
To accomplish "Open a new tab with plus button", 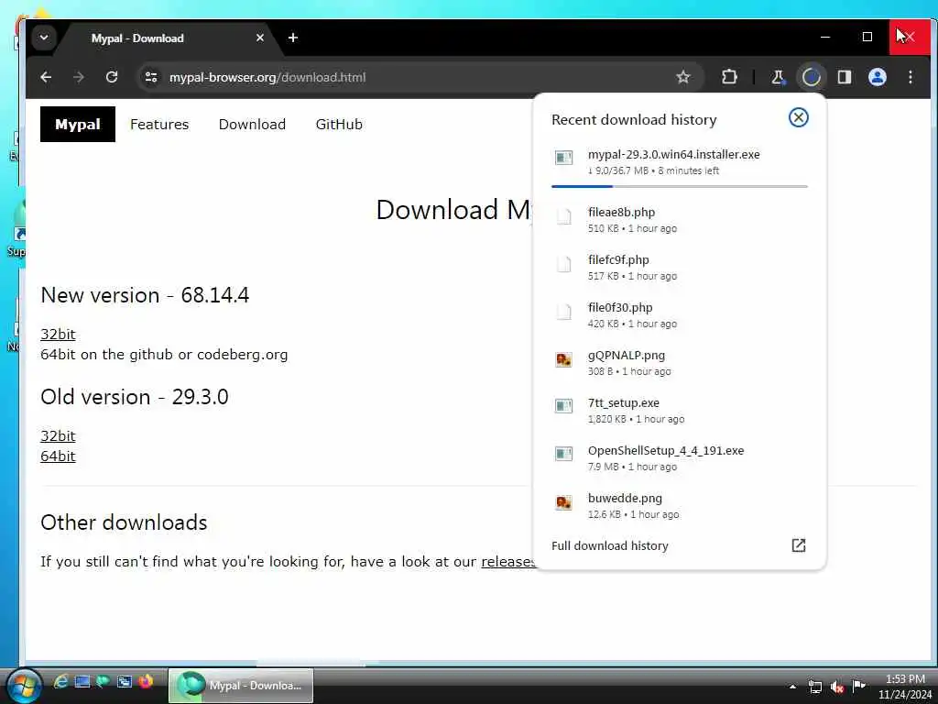I will (x=292, y=38).
